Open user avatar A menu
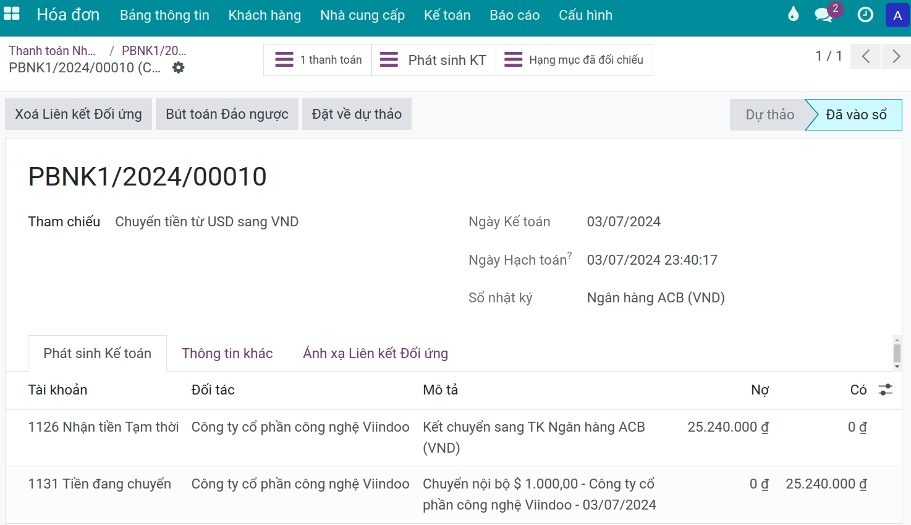This screenshot has height=525, width=911. 897,15
